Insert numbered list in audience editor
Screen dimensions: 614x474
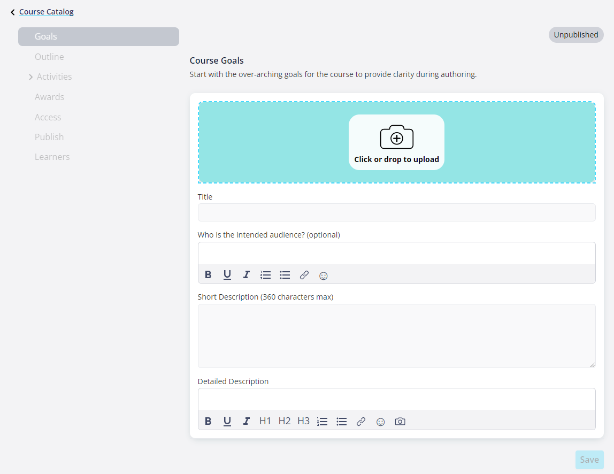[x=265, y=275]
